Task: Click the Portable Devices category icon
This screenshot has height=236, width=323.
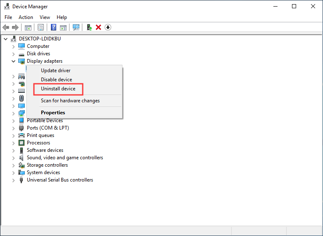Action: (x=22, y=120)
